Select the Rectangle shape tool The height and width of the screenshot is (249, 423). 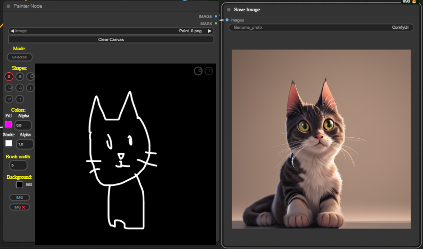click(x=9, y=88)
